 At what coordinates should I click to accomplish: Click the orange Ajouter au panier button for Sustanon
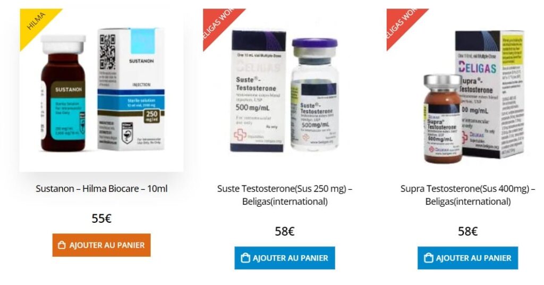pos(101,245)
